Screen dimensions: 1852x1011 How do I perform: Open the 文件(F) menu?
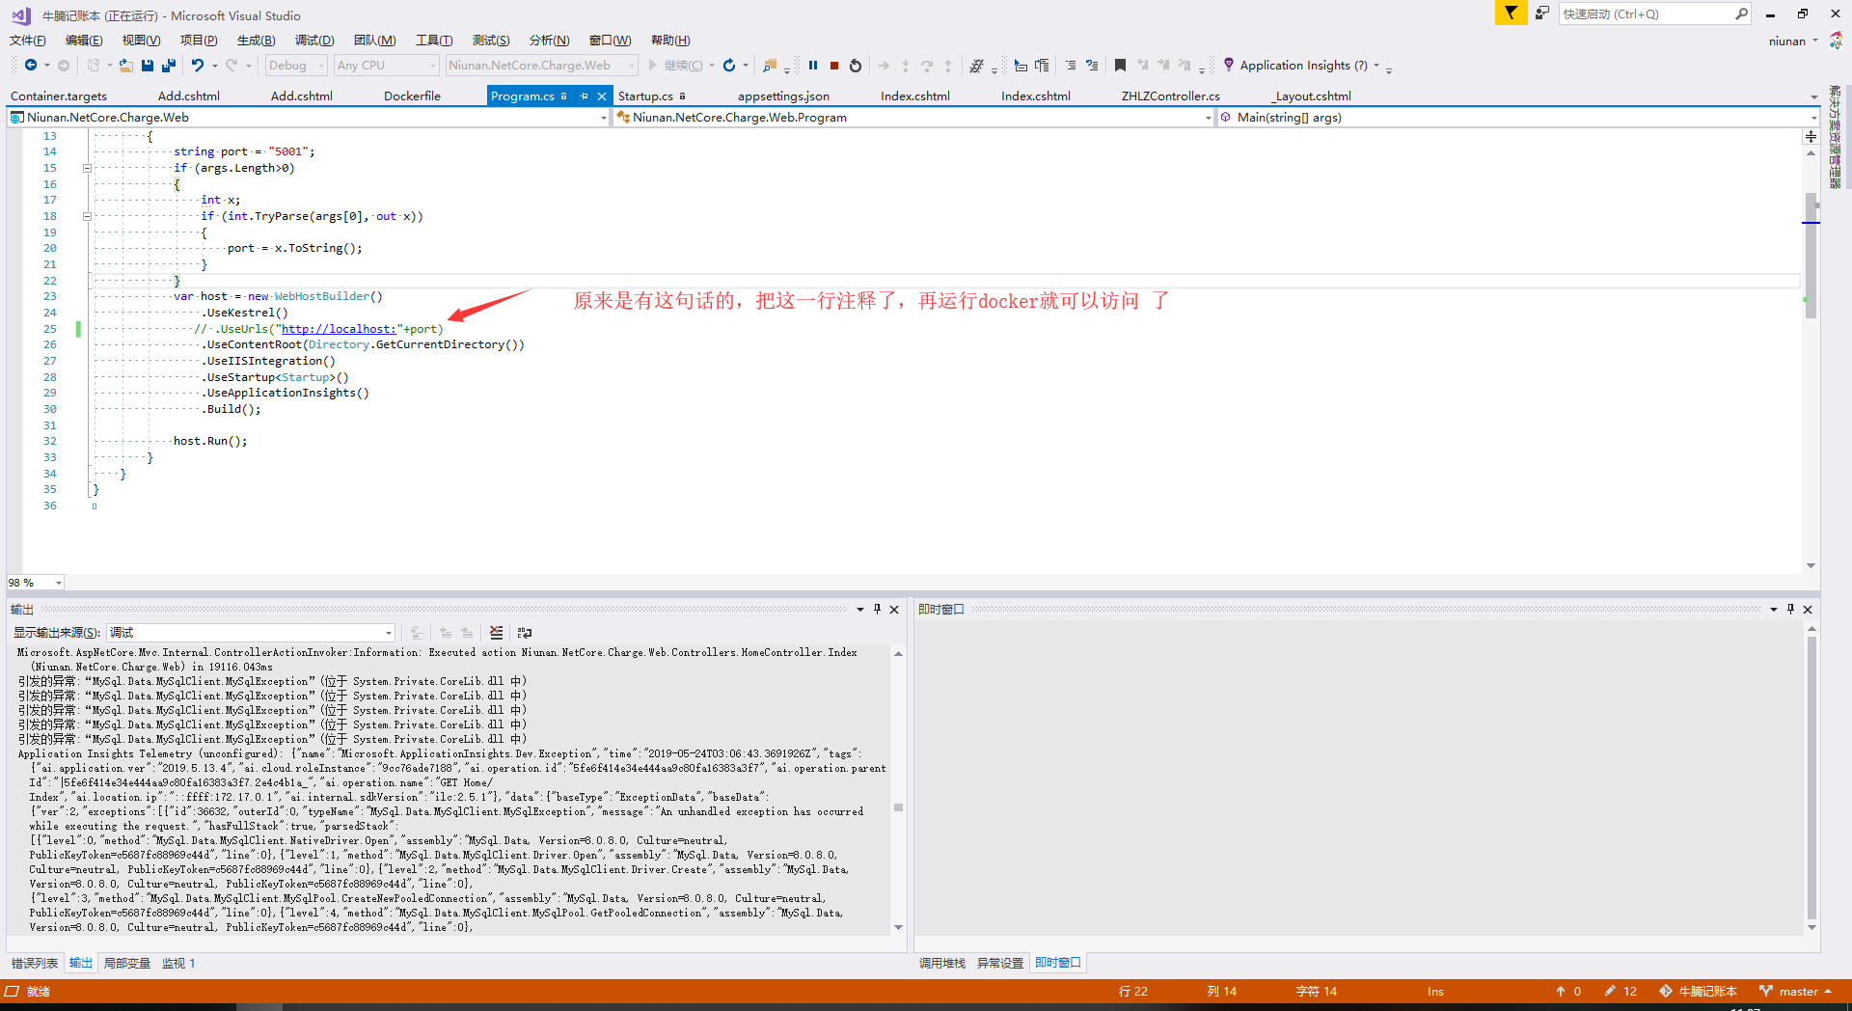(x=28, y=41)
